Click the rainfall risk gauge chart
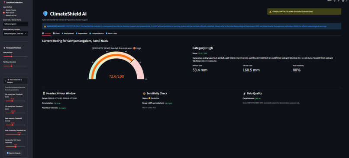 [x=116, y=66]
